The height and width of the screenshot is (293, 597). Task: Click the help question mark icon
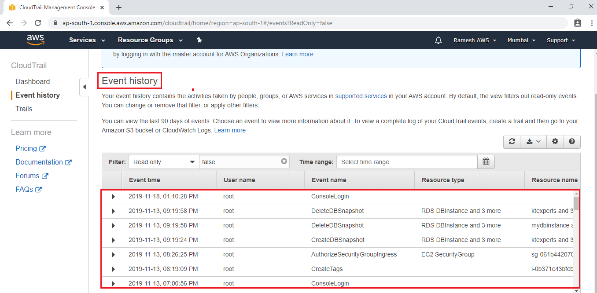pyautogui.click(x=572, y=142)
